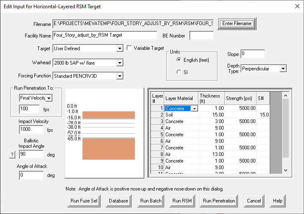Open the Forcing Function dropdown
This screenshot has width=304, height=214.
click(x=120, y=76)
